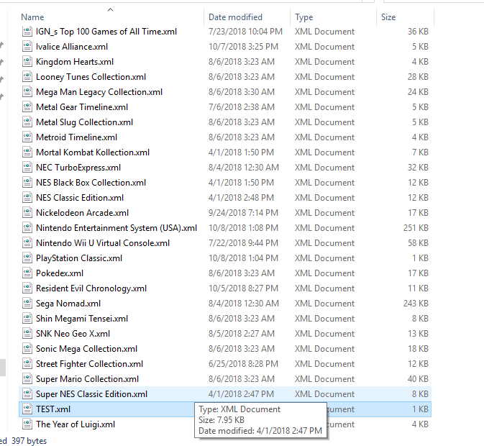Viewport: 484px width, 446px height.
Task: Click the Sega Nomad.xml file icon
Action: [27, 304]
